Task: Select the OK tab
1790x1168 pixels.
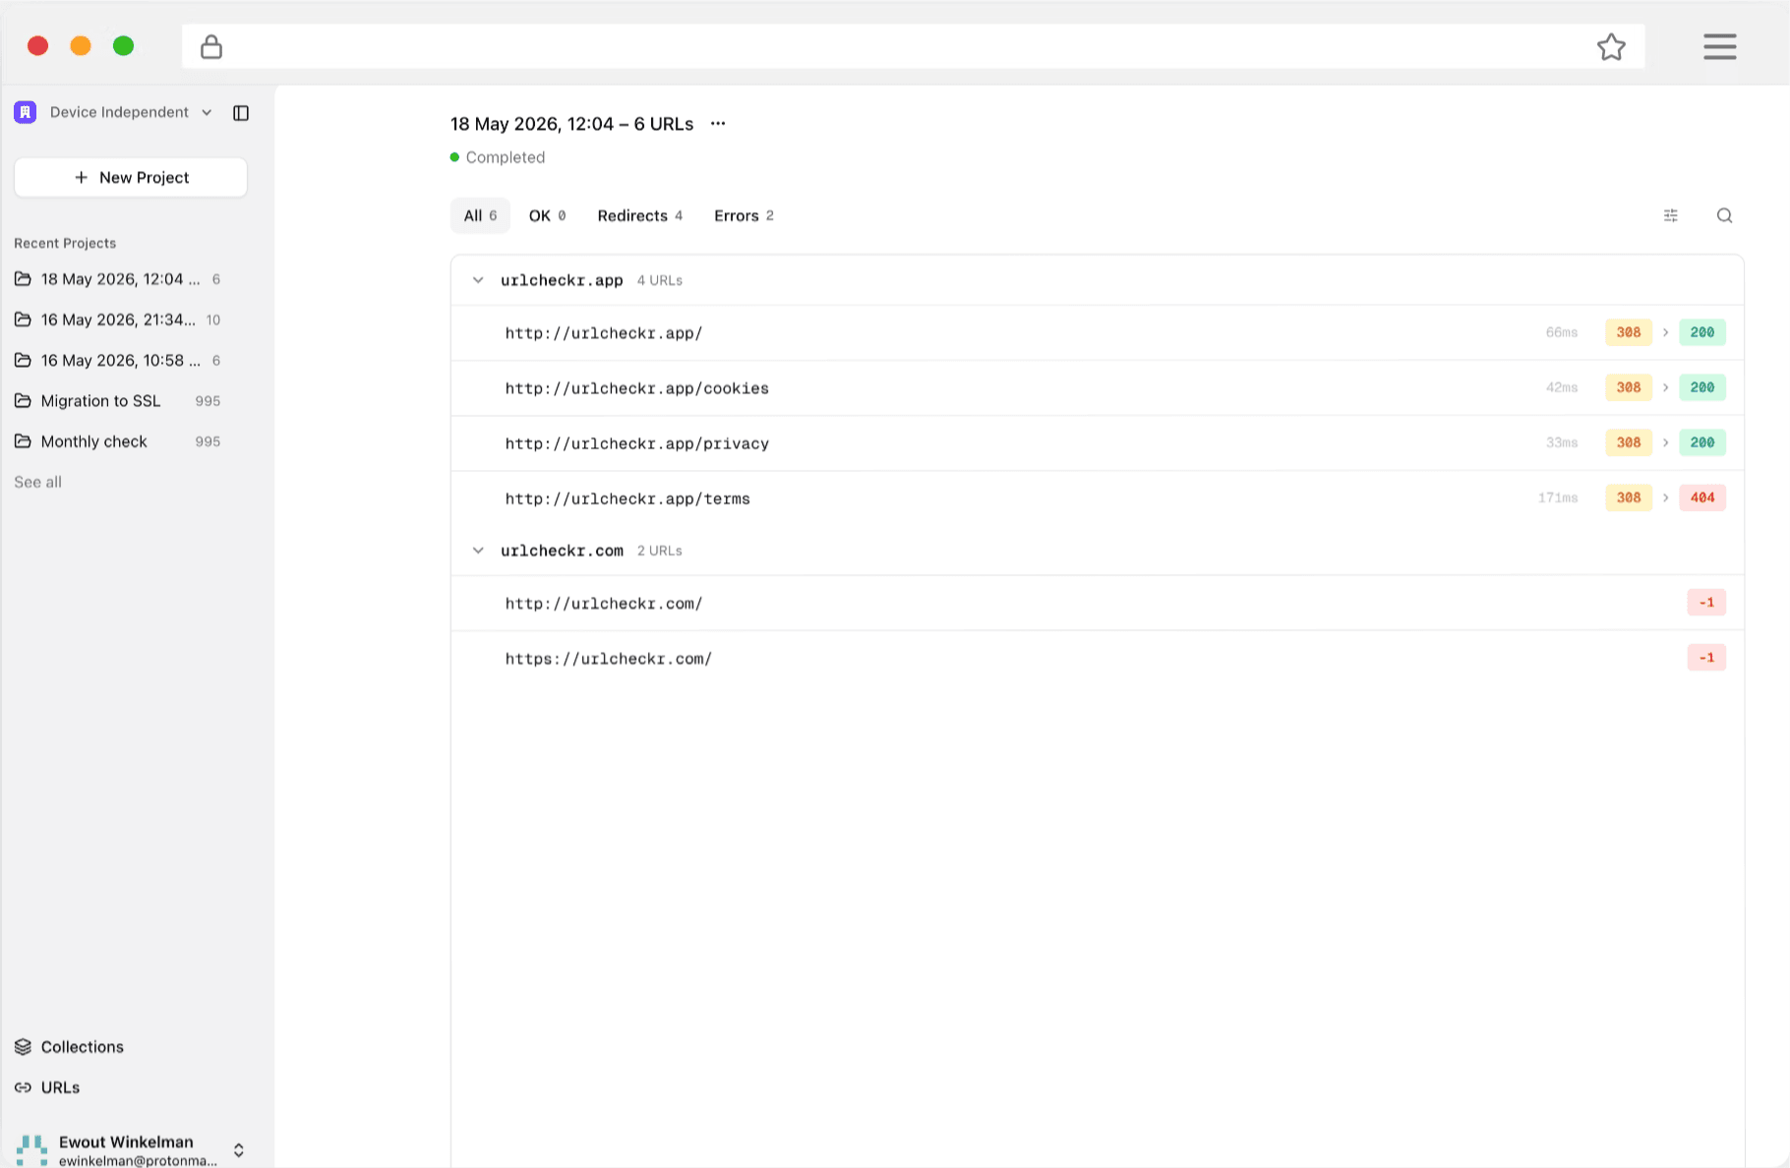Action: click(x=547, y=215)
